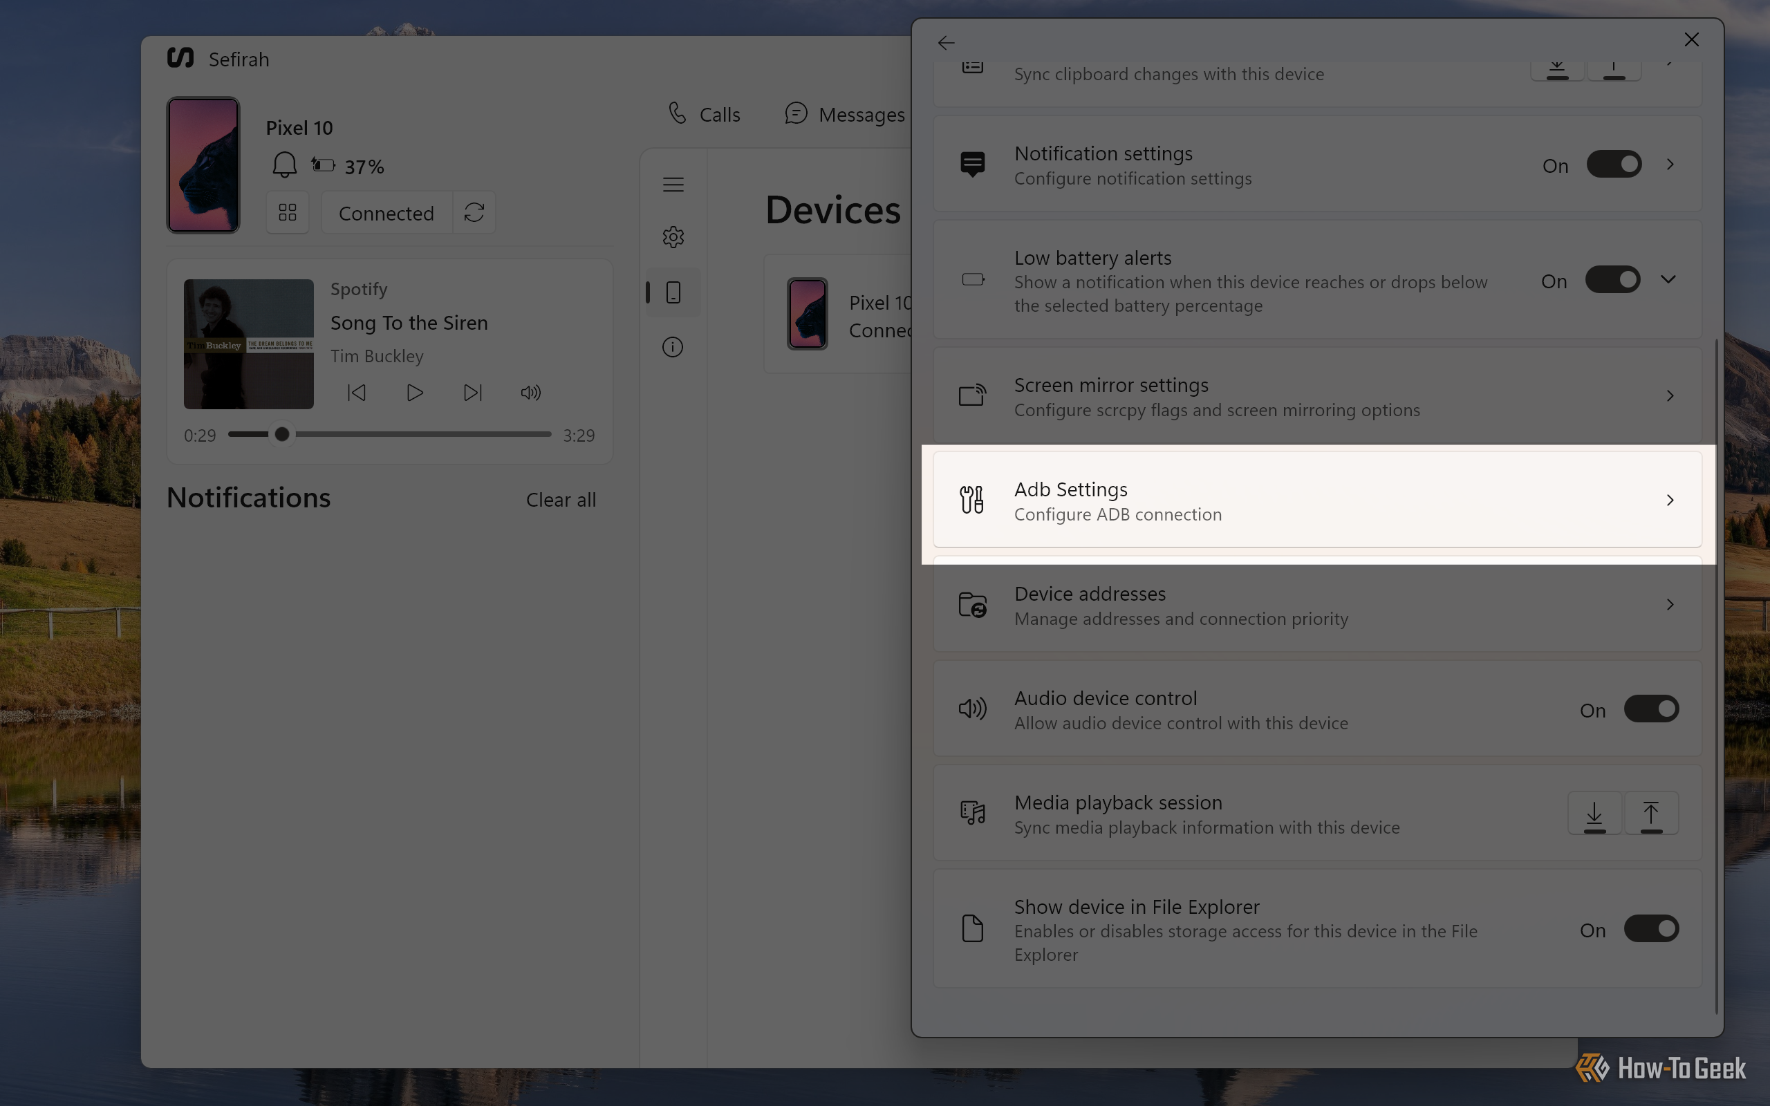Click the Spotify album art thumbnail
Viewport: 1770px width, 1106px height.
pos(249,344)
